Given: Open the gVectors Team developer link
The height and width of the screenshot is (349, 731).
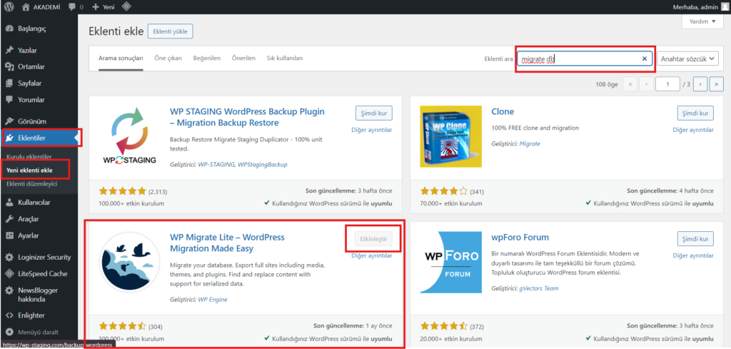Looking at the screenshot, I should point(539,288).
